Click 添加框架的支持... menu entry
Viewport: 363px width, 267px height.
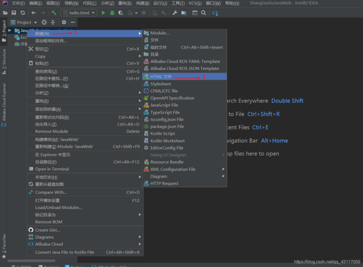(x=85, y=41)
